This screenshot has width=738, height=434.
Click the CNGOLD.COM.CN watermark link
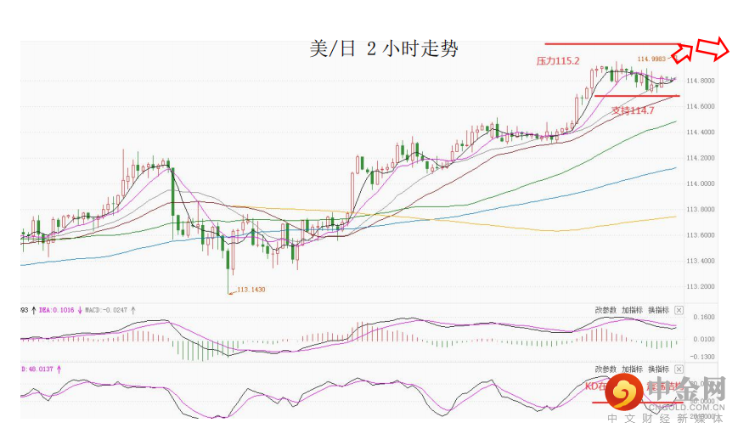coord(687,407)
